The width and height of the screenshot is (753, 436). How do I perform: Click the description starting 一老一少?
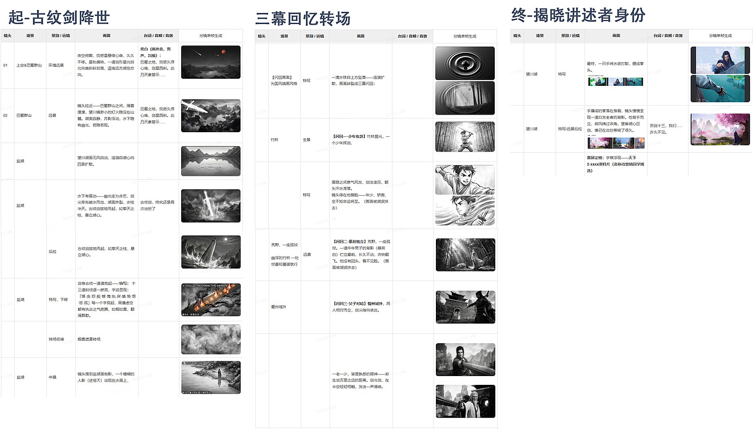pyautogui.click(x=361, y=380)
